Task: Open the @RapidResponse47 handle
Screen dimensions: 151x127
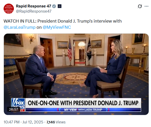Action: click(x=34, y=11)
